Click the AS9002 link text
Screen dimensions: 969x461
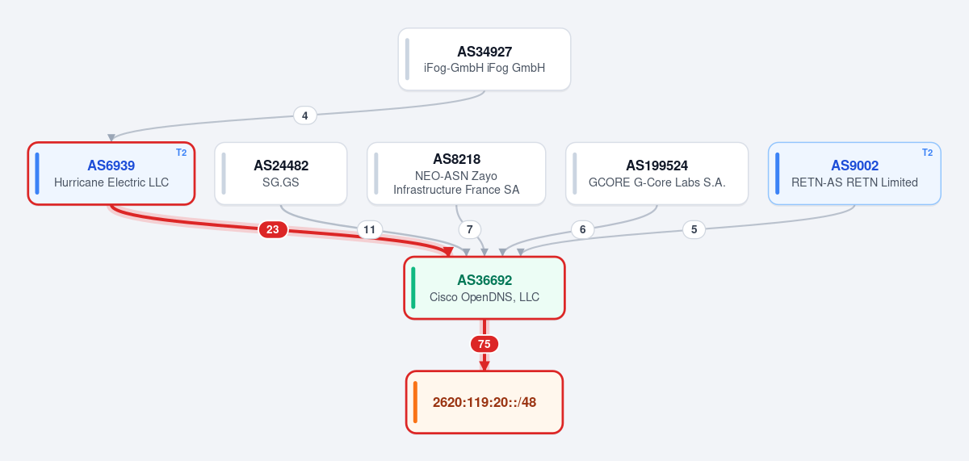(x=854, y=166)
